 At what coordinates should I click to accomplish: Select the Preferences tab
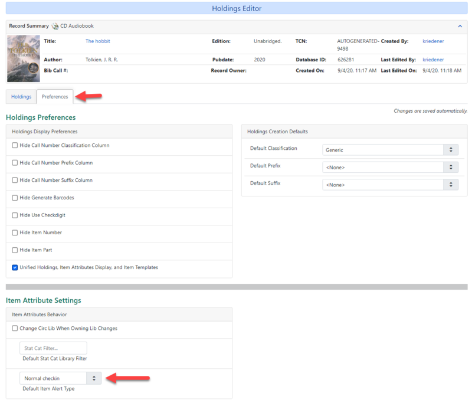click(55, 97)
